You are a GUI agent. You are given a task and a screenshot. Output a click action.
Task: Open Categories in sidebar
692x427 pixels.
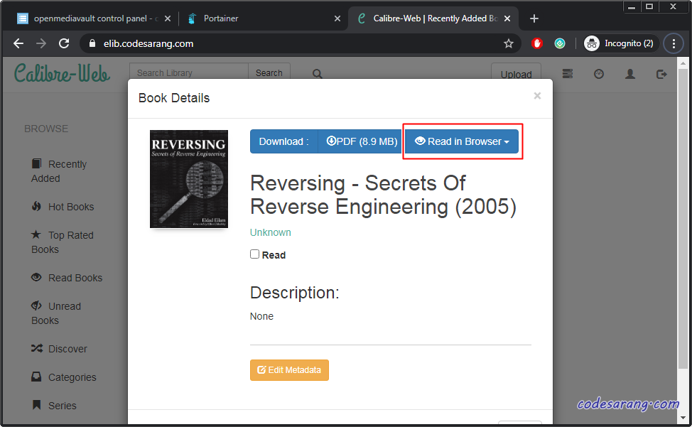(63, 377)
